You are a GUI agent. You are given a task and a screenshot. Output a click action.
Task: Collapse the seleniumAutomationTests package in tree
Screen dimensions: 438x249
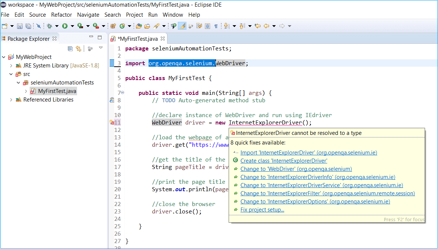(x=18, y=82)
